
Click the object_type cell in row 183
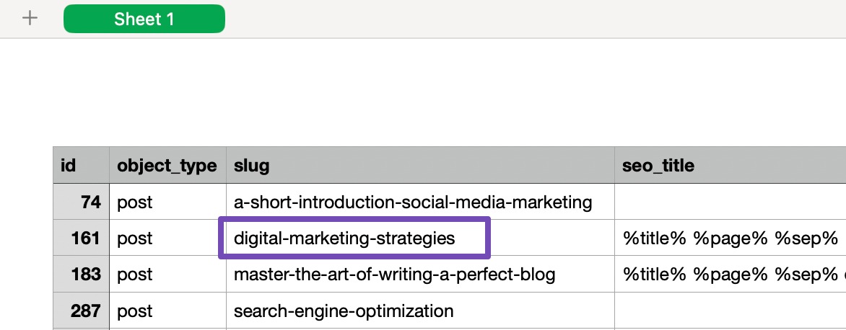click(x=167, y=275)
